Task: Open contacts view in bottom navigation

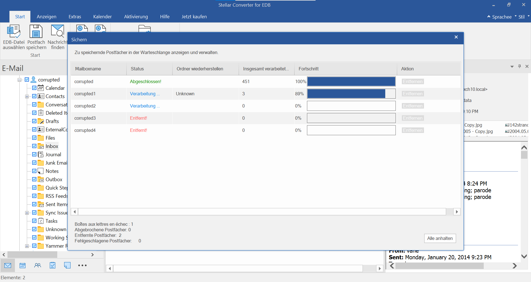Action: (x=38, y=265)
